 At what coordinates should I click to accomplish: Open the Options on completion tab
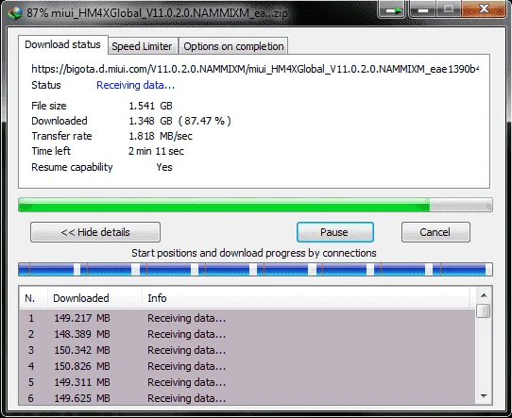[x=233, y=46]
